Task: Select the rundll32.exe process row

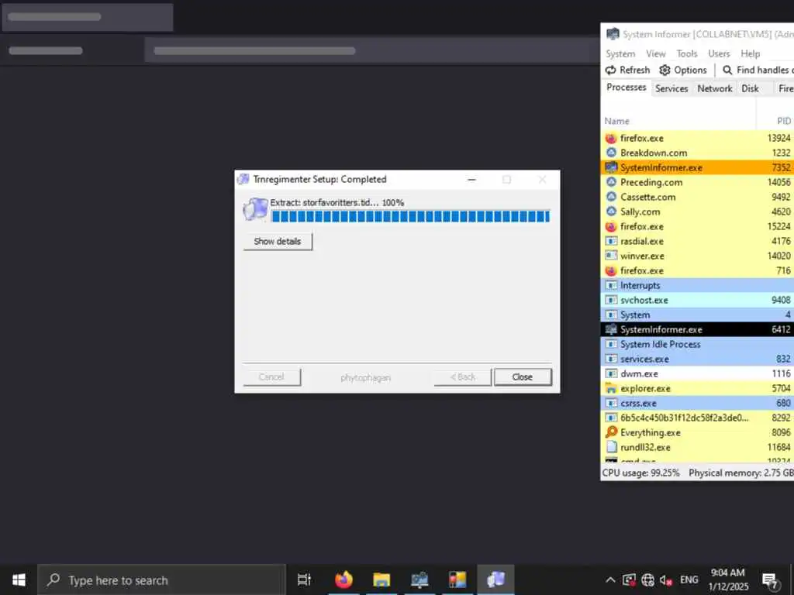Action: pos(697,447)
